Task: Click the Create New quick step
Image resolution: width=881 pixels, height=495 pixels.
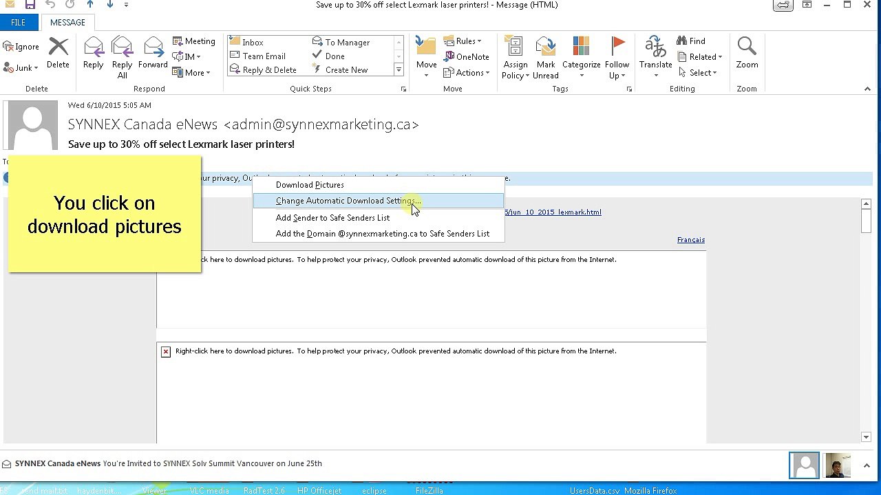Action: (340, 70)
